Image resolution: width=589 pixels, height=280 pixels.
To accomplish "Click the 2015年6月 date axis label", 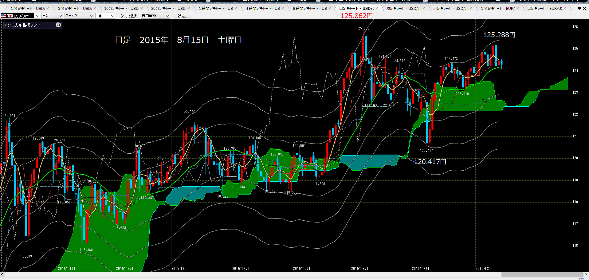I will tap(360, 269).
